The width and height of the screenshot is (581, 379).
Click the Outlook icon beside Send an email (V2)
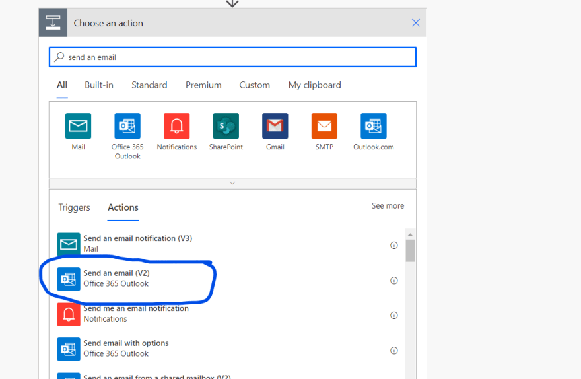pos(69,279)
